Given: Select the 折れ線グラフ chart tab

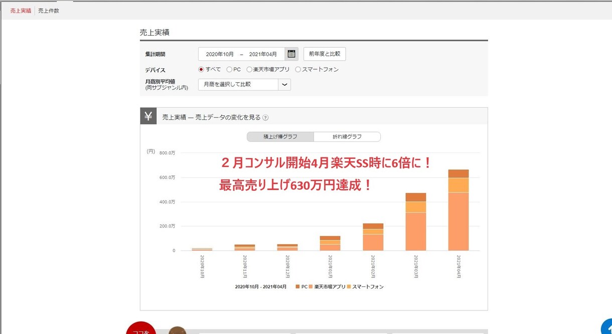Looking at the screenshot, I should click(347, 136).
